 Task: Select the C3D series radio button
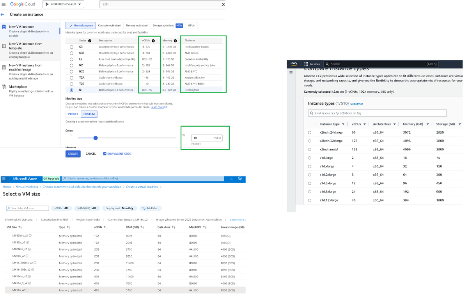(71, 53)
